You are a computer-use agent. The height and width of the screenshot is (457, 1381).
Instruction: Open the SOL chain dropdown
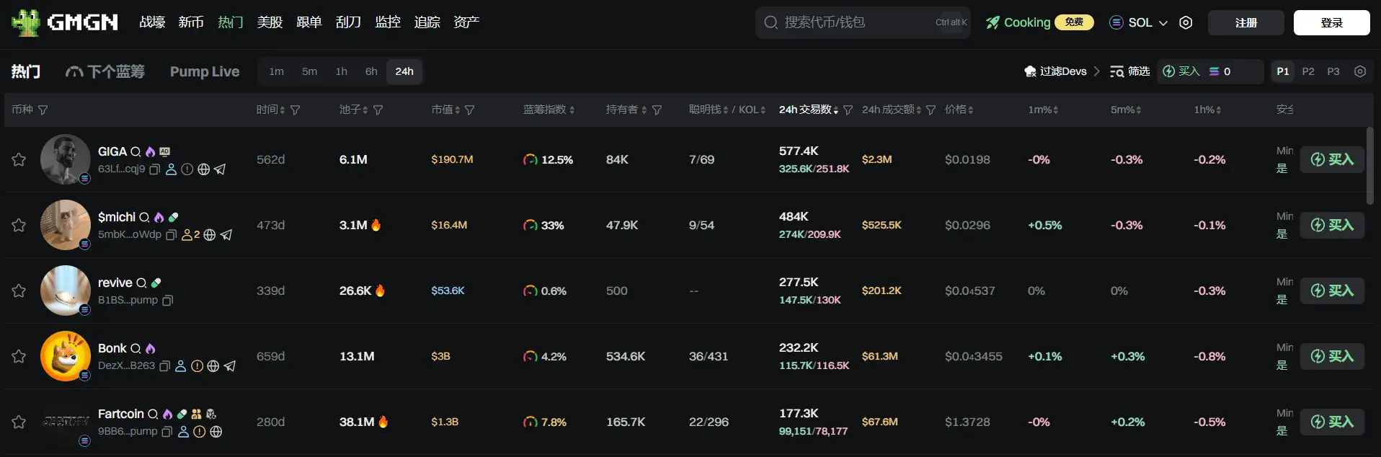click(x=1139, y=23)
